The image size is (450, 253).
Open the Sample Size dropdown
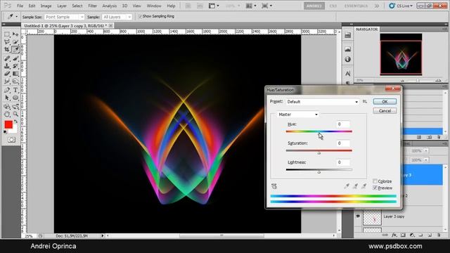pos(64,17)
